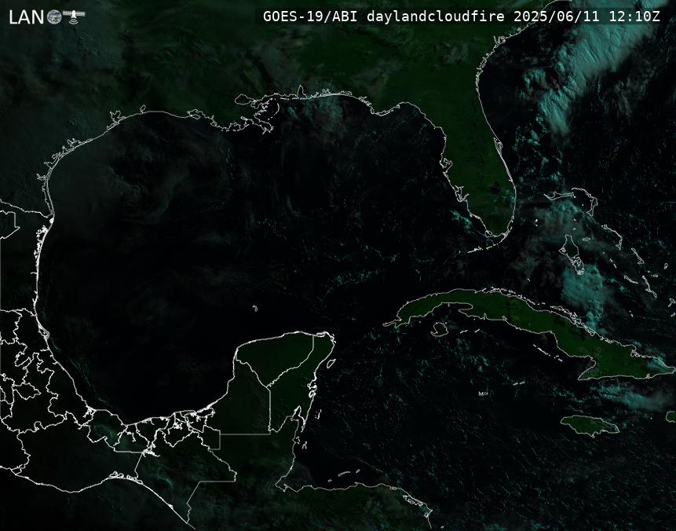Click the satellite icon in the logo
Viewport: 676px width, 531px height.
coord(74,16)
